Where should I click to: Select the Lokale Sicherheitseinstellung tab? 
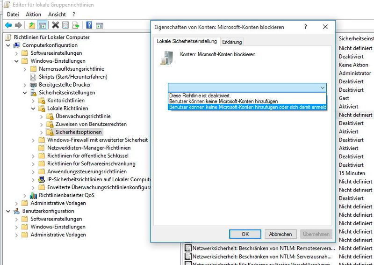click(x=187, y=41)
